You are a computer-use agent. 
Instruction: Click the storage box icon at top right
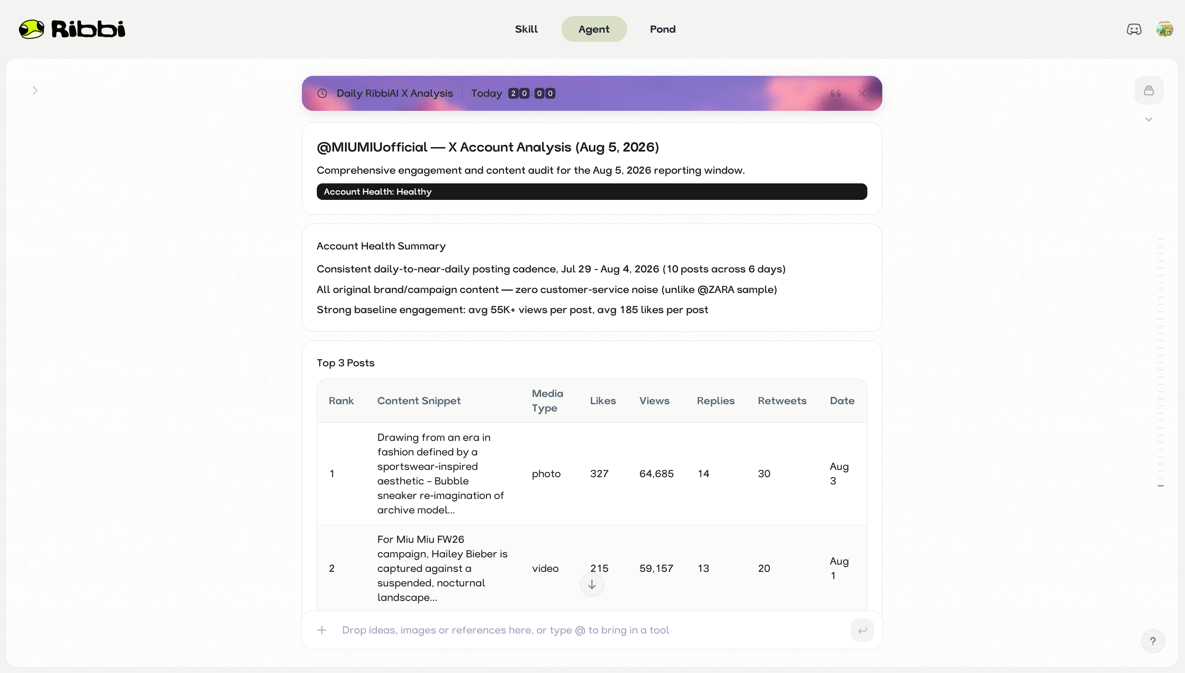click(1148, 90)
